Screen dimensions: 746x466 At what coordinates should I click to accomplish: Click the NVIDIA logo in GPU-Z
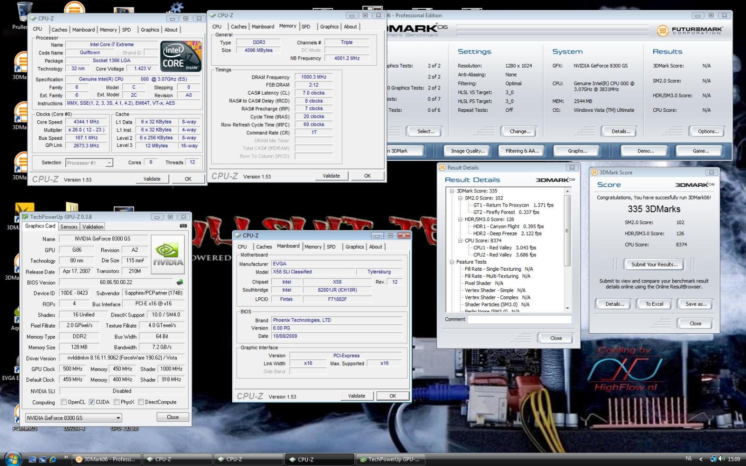tap(168, 254)
